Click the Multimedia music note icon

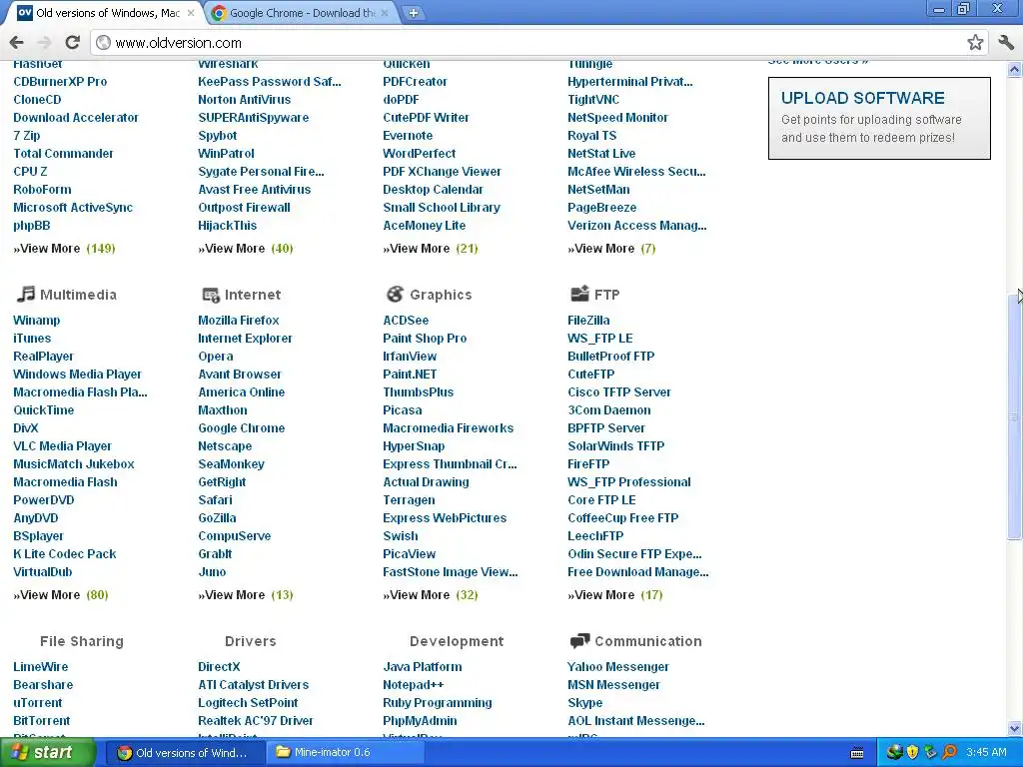click(x=25, y=295)
